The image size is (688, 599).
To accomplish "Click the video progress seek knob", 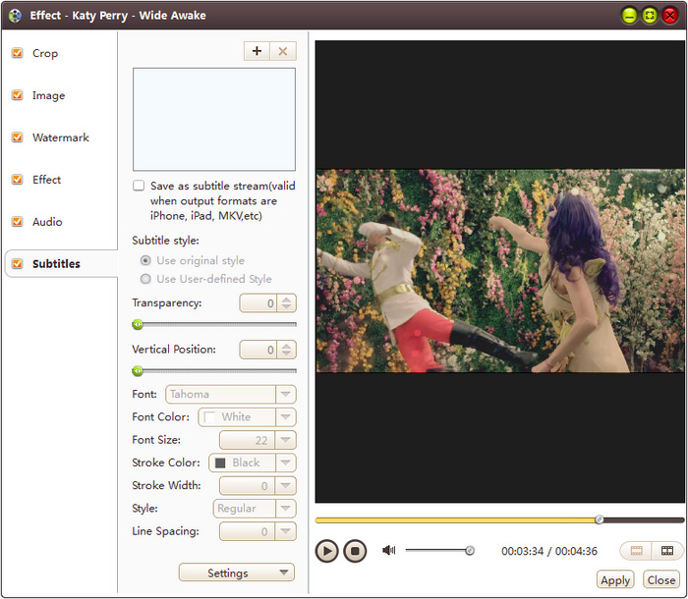I will (x=600, y=519).
